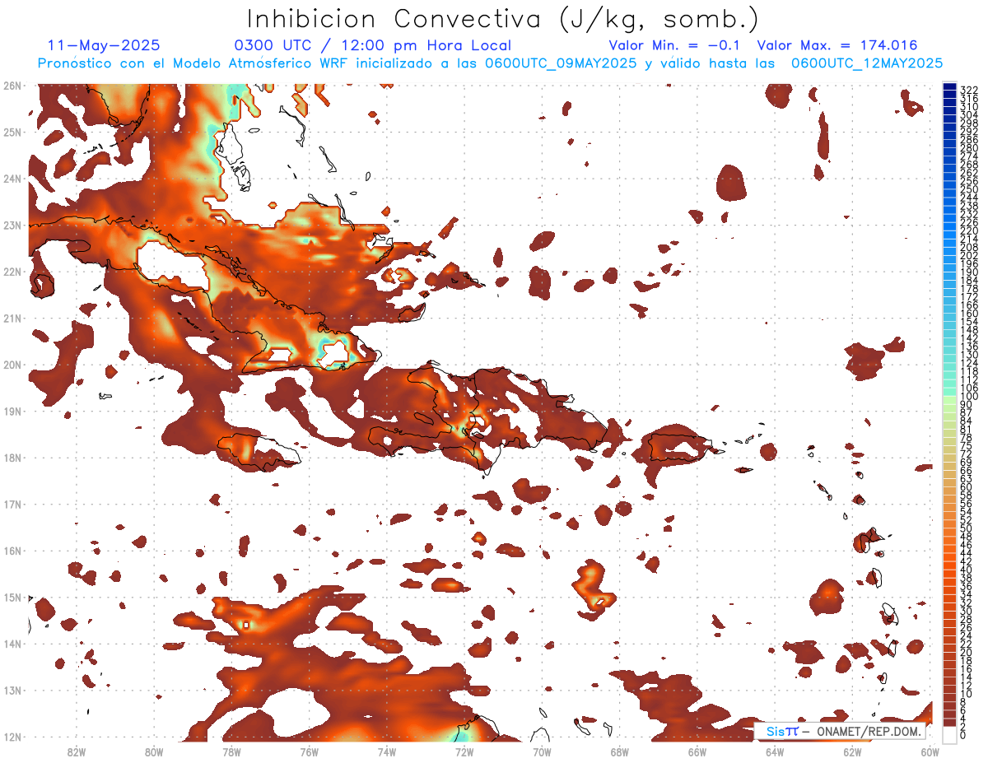Click the color scale value 50
Viewport: 988px width, 763px height.
(x=967, y=529)
